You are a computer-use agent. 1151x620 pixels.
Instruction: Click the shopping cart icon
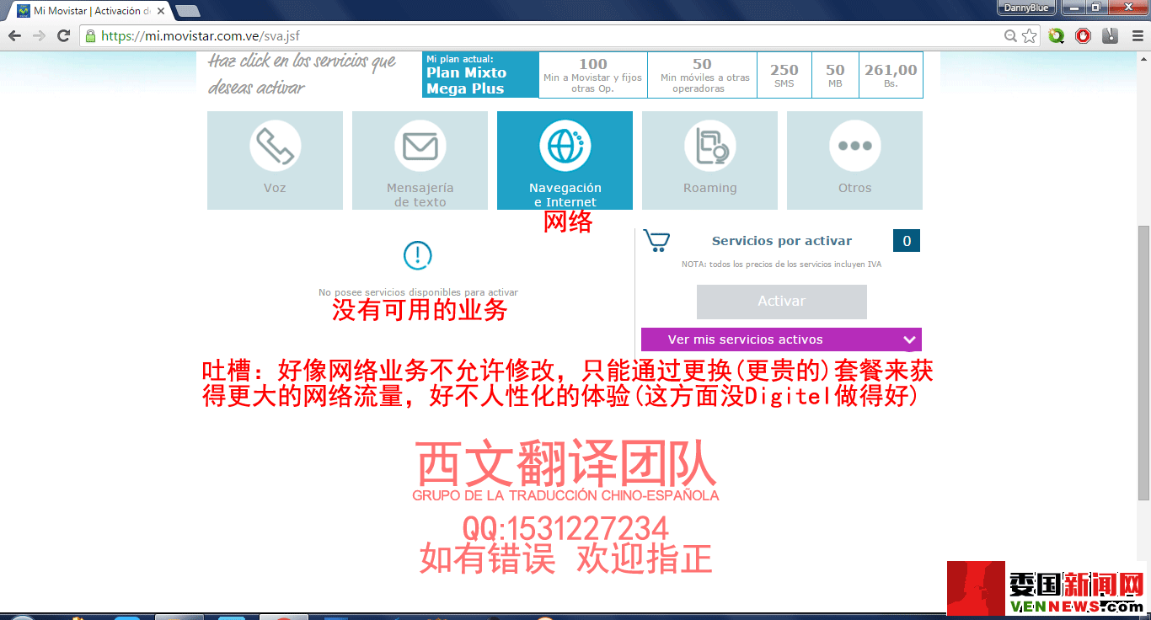point(656,241)
